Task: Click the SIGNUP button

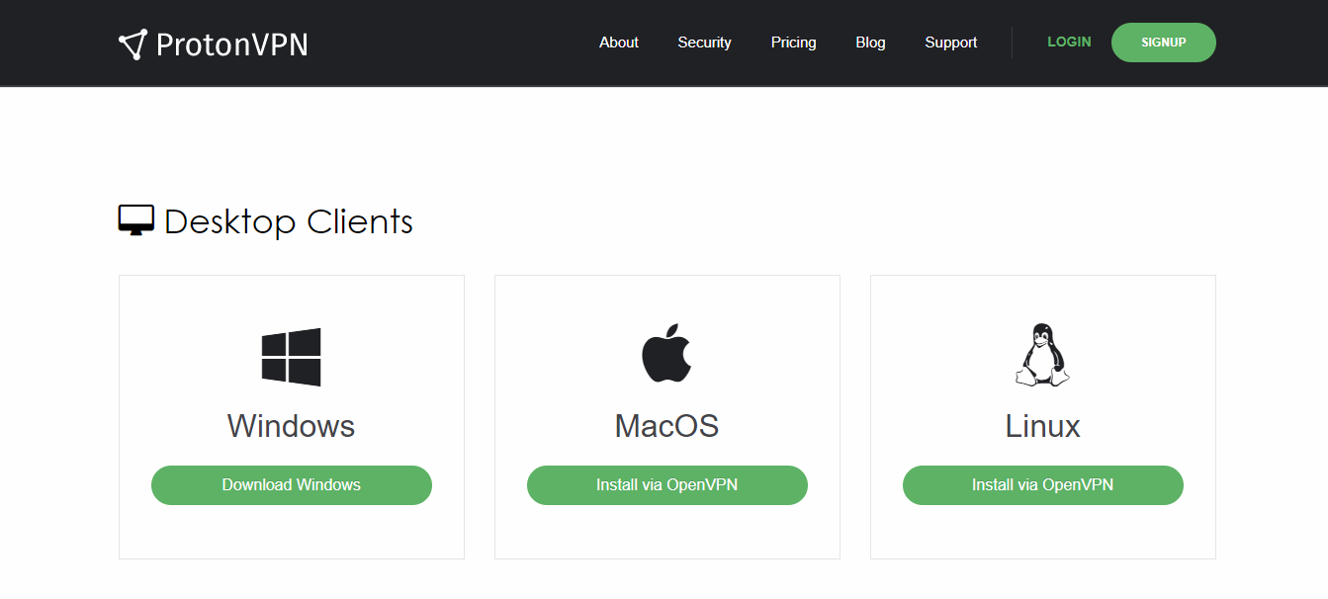Action: 1164,43
